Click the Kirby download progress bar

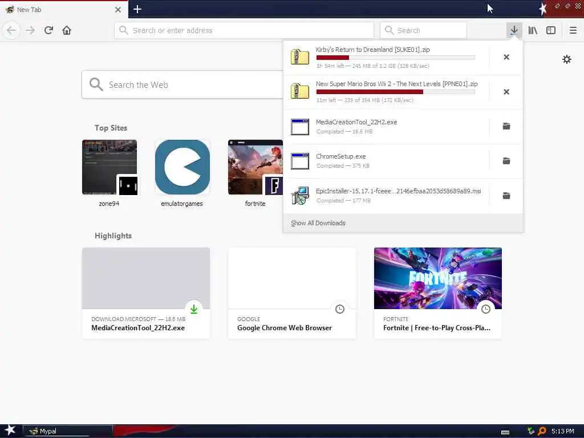click(x=396, y=58)
